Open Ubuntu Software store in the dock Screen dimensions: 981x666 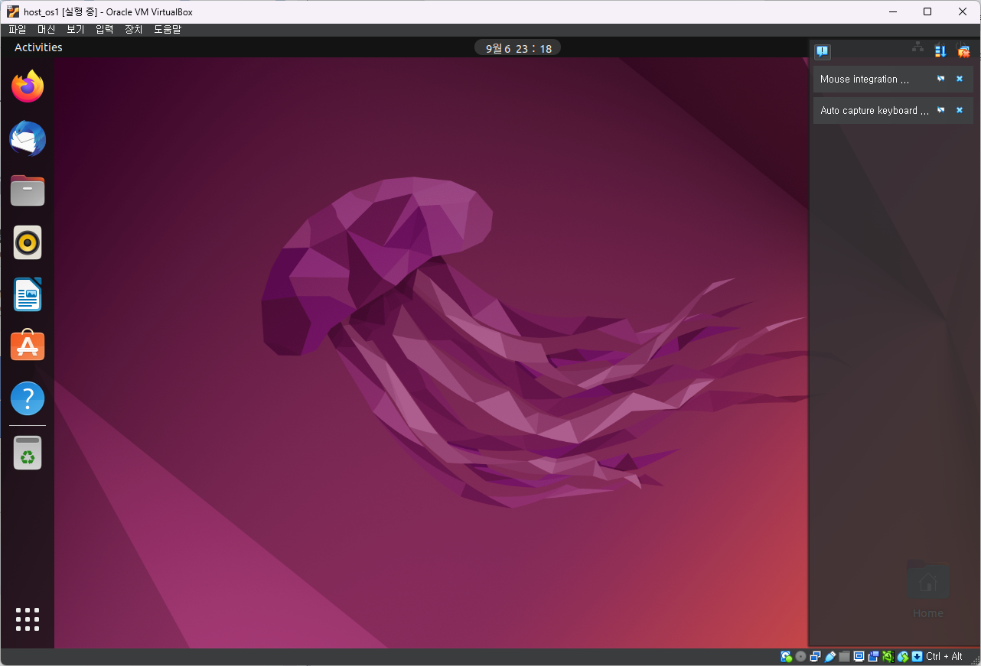click(x=28, y=346)
